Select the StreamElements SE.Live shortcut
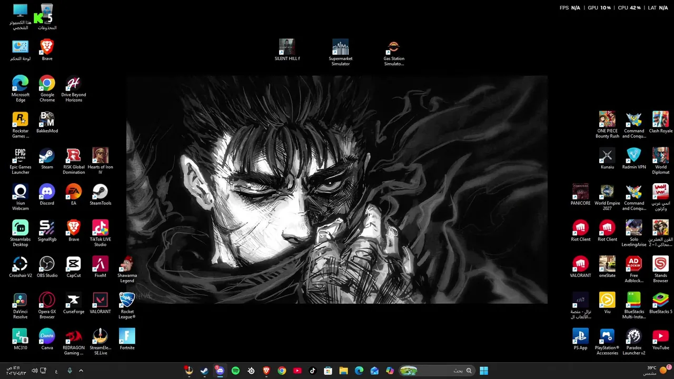 [100, 342]
